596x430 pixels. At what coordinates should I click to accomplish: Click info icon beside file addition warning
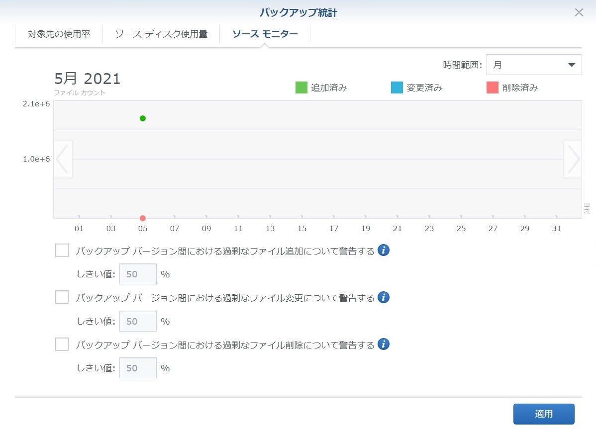(x=383, y=251)
